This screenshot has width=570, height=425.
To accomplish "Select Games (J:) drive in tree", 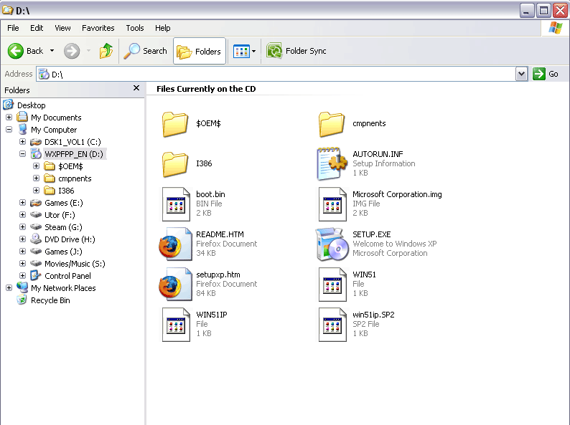I will click(63, 252).
